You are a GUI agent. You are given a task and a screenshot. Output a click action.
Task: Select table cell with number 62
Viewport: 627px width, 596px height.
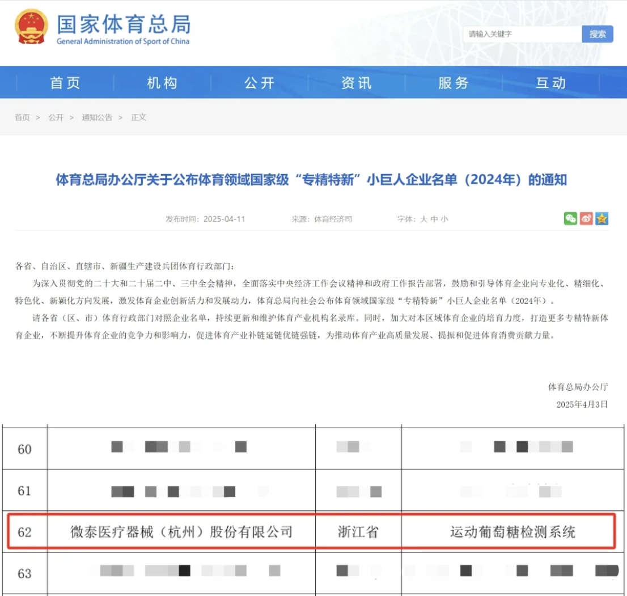click(25, 532)
